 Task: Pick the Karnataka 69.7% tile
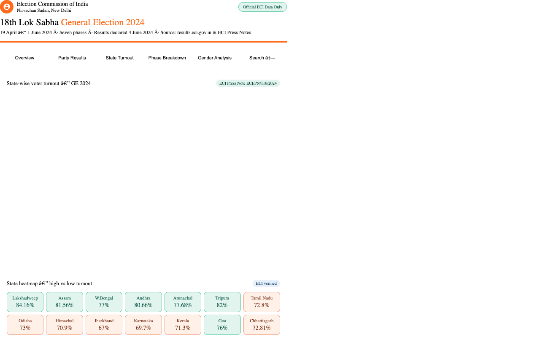coord(143,325)
